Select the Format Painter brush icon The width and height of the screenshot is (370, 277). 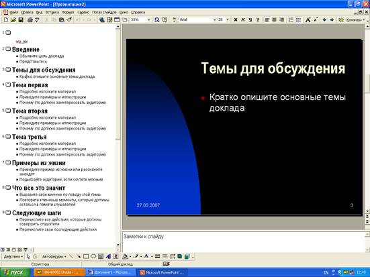[x=69, y=20]
